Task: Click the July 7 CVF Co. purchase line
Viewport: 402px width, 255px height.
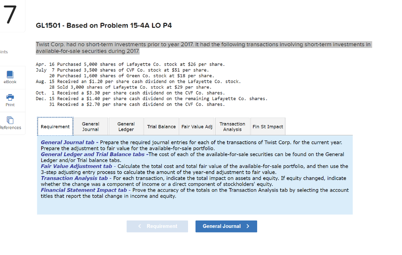Action: pos(122,70)
